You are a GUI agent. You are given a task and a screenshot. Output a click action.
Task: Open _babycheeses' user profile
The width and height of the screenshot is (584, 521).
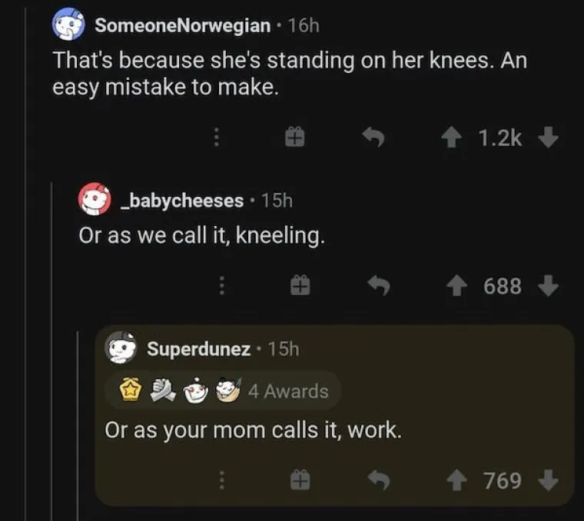181,201
